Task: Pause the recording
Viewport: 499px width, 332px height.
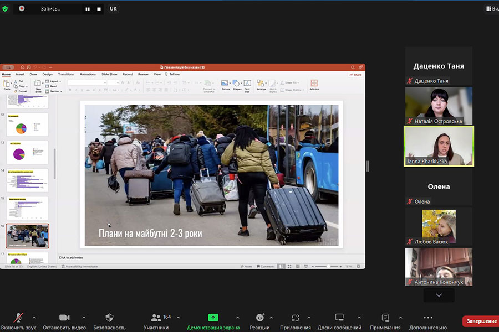Action: [x=88, y=9]
